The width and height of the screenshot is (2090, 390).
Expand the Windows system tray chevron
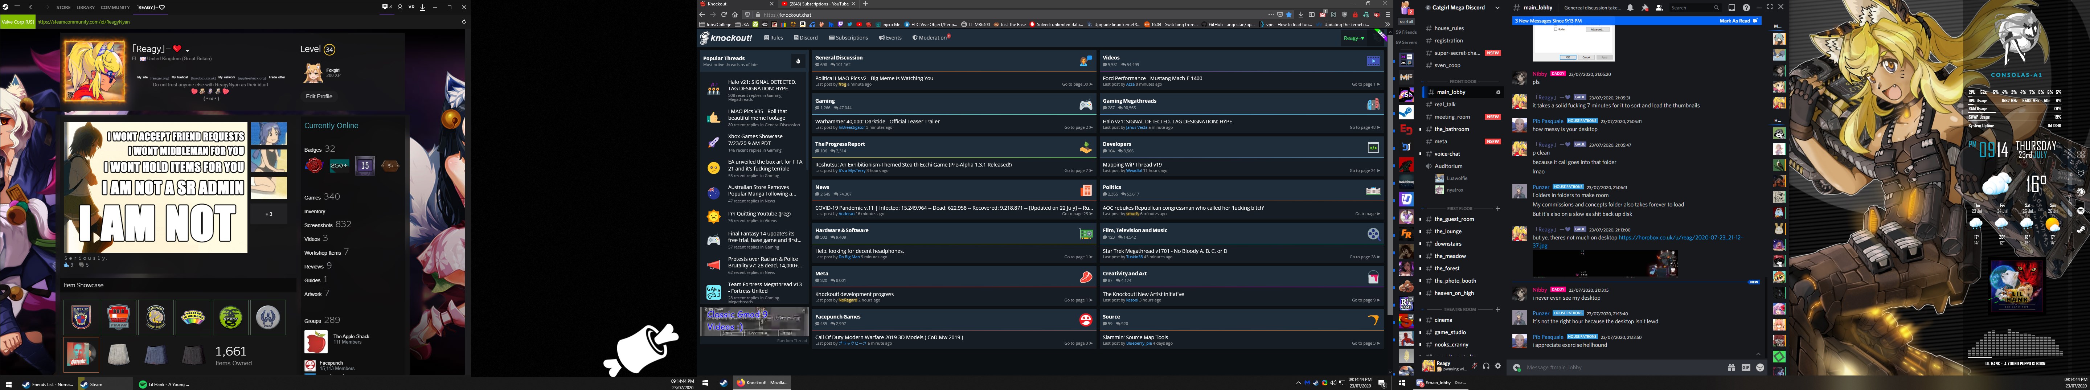tap(1298, 383)
